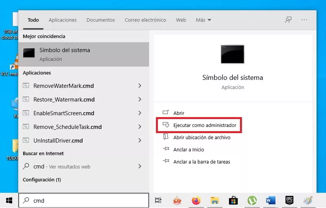This screenshot has width=326, height=208.
Task: Open the feedback icon in search header
Action: (288, 20)
